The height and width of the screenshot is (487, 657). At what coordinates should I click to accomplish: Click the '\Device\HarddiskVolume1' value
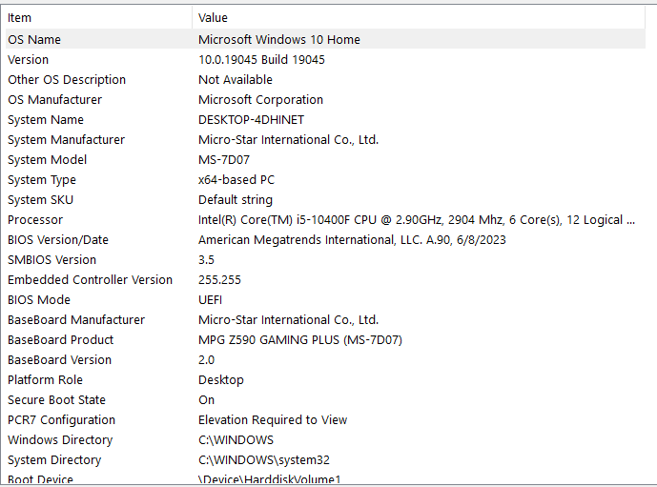(x=270, y=479)
